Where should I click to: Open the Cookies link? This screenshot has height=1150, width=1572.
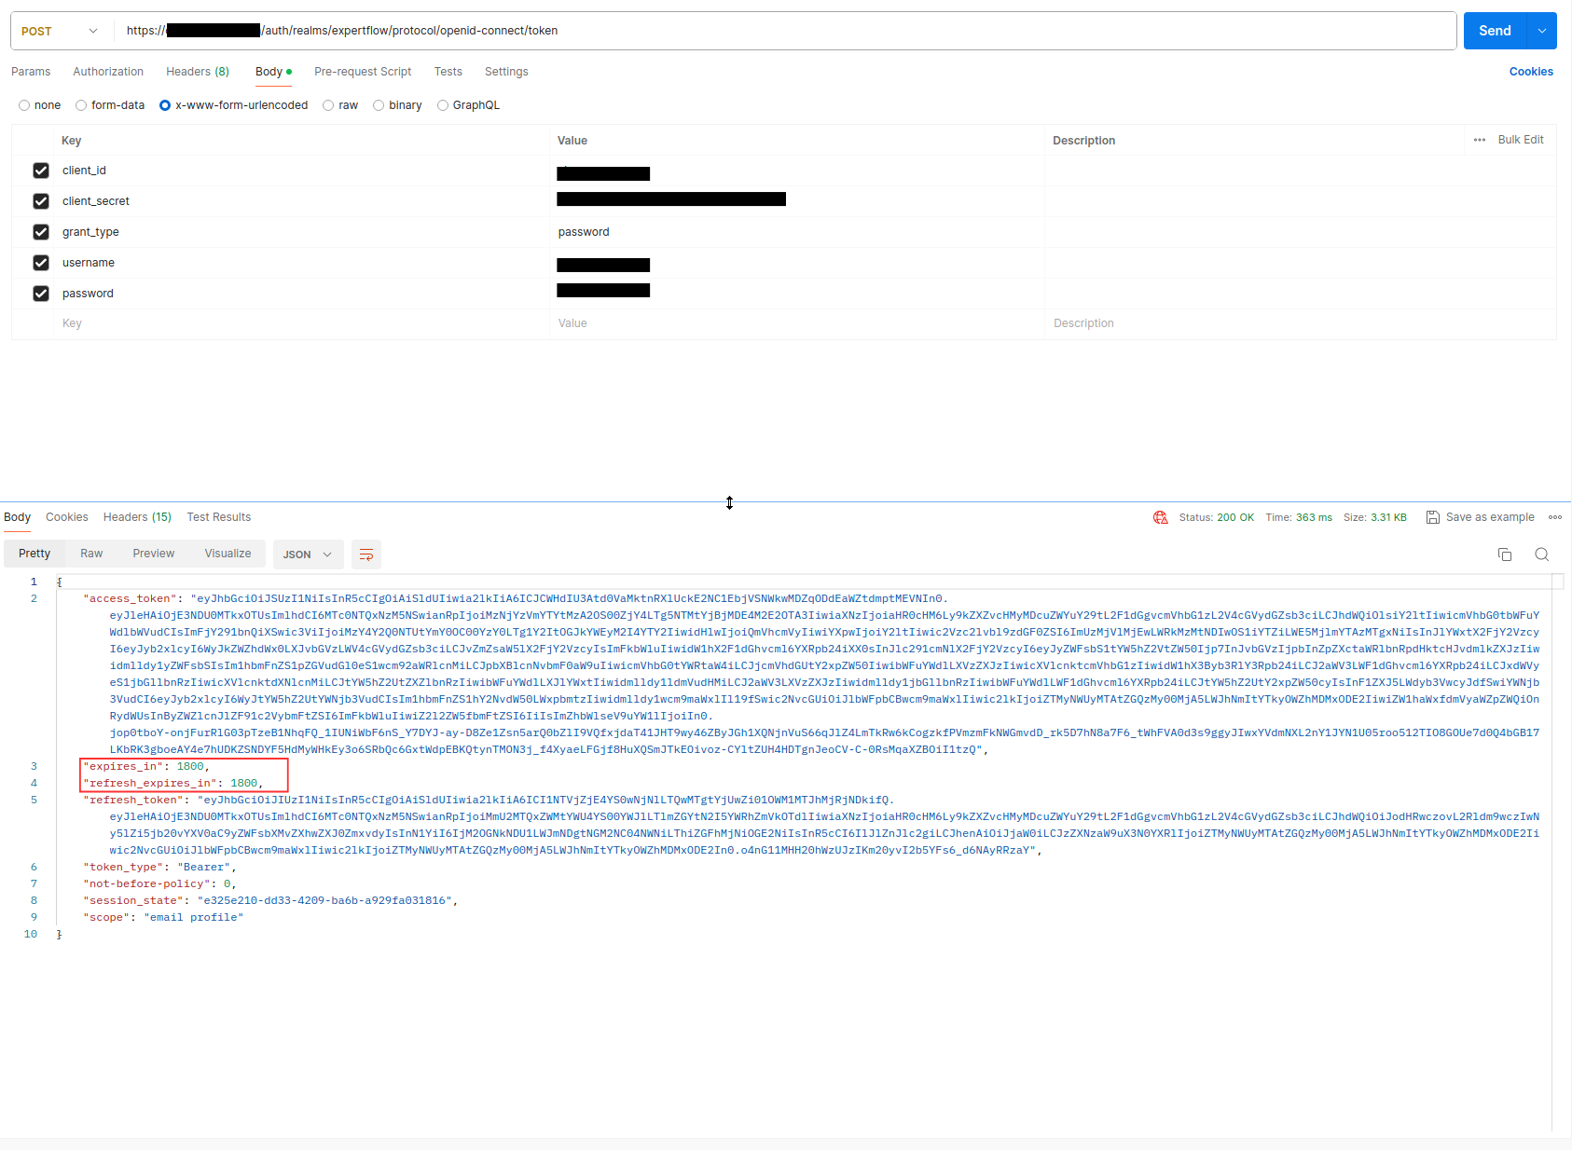click(x=1530, y=72)
